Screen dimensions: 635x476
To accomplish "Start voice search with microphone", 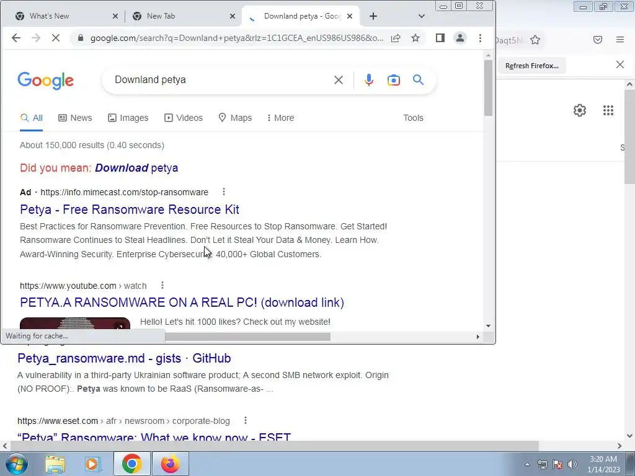I will click(x=368, y=80).
